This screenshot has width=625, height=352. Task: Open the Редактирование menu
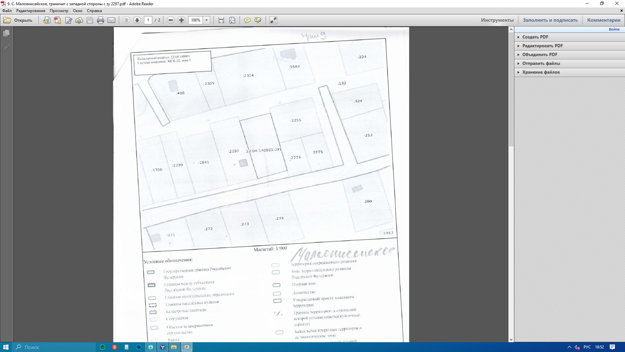[30, 11]
